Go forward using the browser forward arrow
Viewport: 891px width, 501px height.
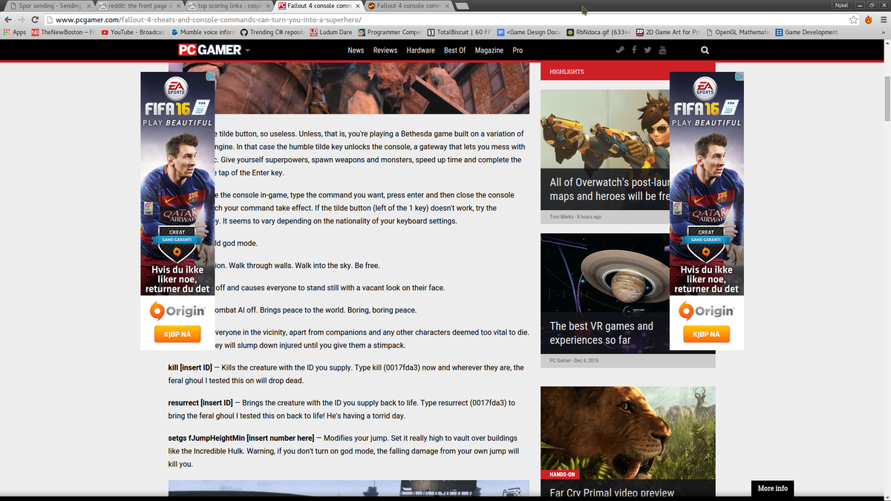tap(22, 19)
